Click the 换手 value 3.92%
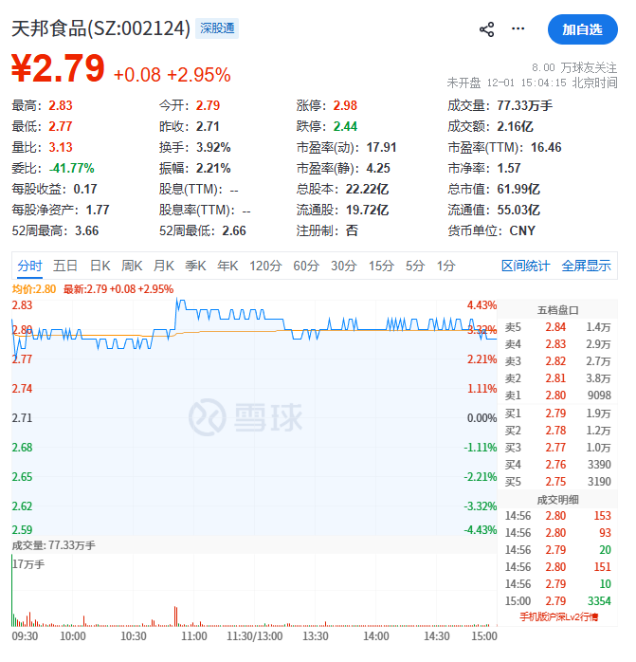Viewport: 636px width, 662px height. pos(213,147)
